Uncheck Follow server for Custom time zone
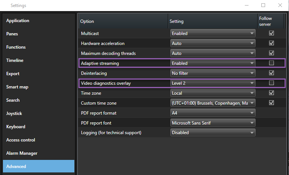The height and width of the screenshot is (175, 289). tap(271, 103)
